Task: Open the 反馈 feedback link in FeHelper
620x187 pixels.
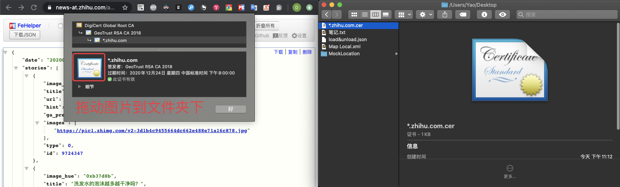Action: 280,36
